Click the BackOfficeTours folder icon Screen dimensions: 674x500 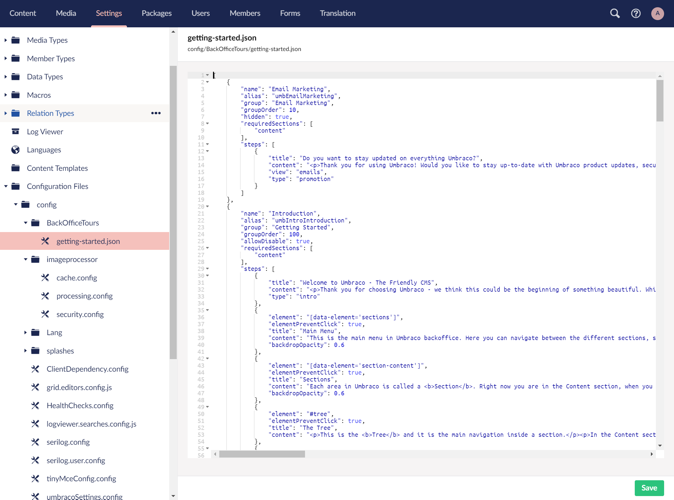[35, 223]
